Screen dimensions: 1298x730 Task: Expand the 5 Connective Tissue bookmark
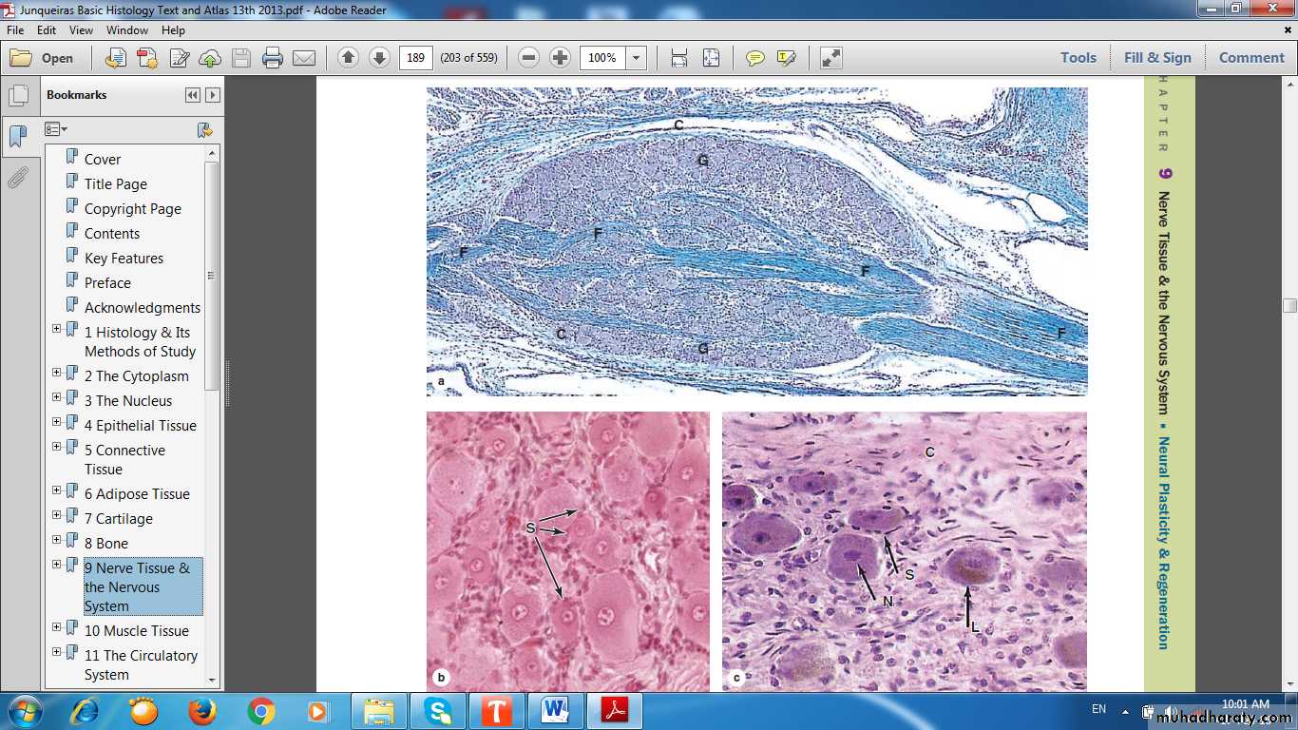[57, 447]
